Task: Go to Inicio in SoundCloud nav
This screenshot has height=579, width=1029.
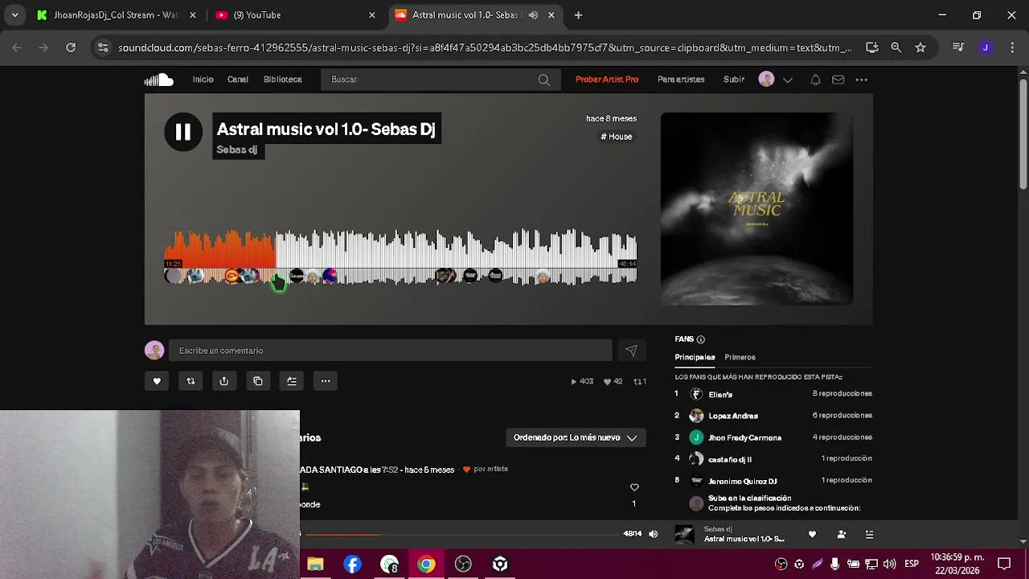Action: click(x=203, y=80)
